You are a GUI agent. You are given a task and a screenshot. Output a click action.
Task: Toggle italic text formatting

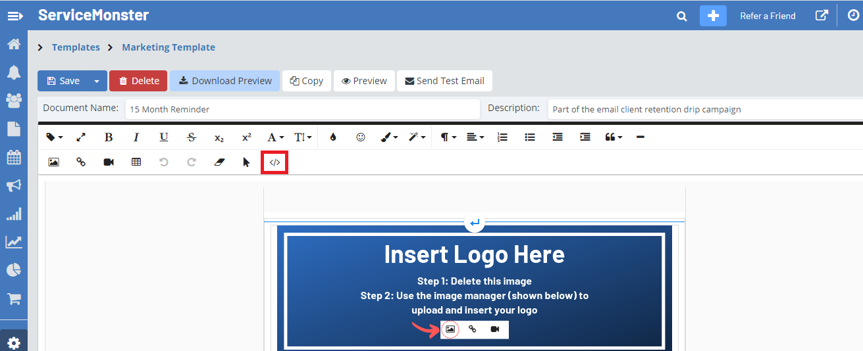136,137
